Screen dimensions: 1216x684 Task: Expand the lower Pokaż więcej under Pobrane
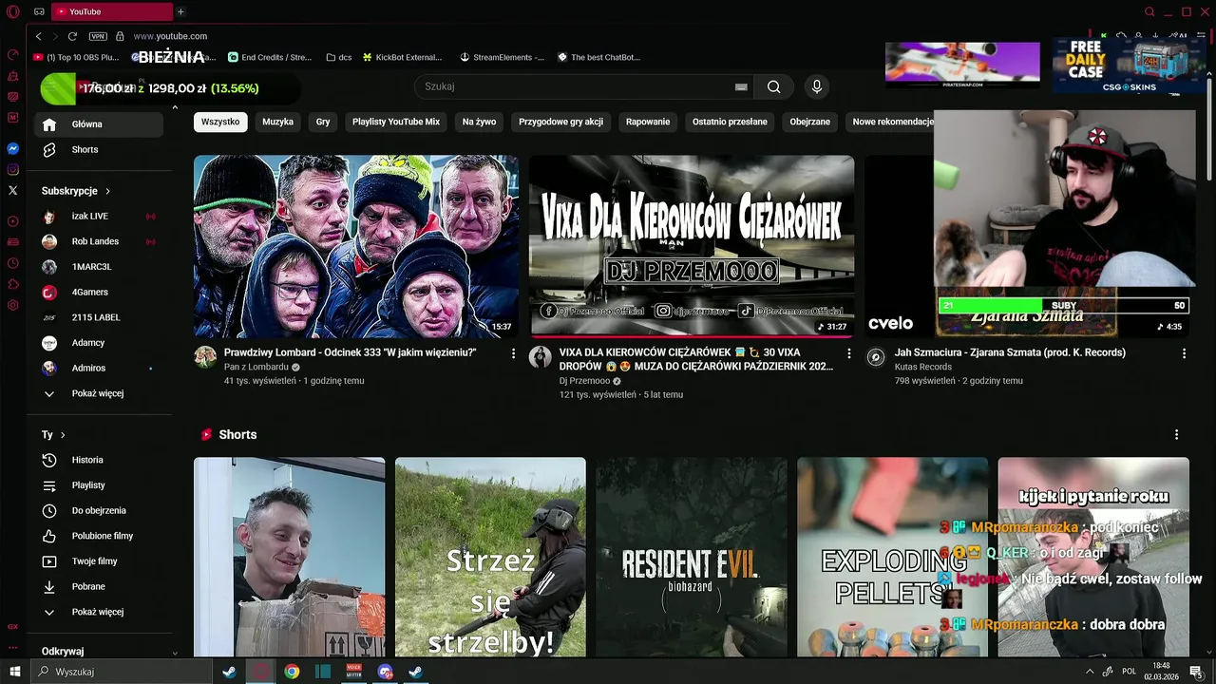coord(99,612)
